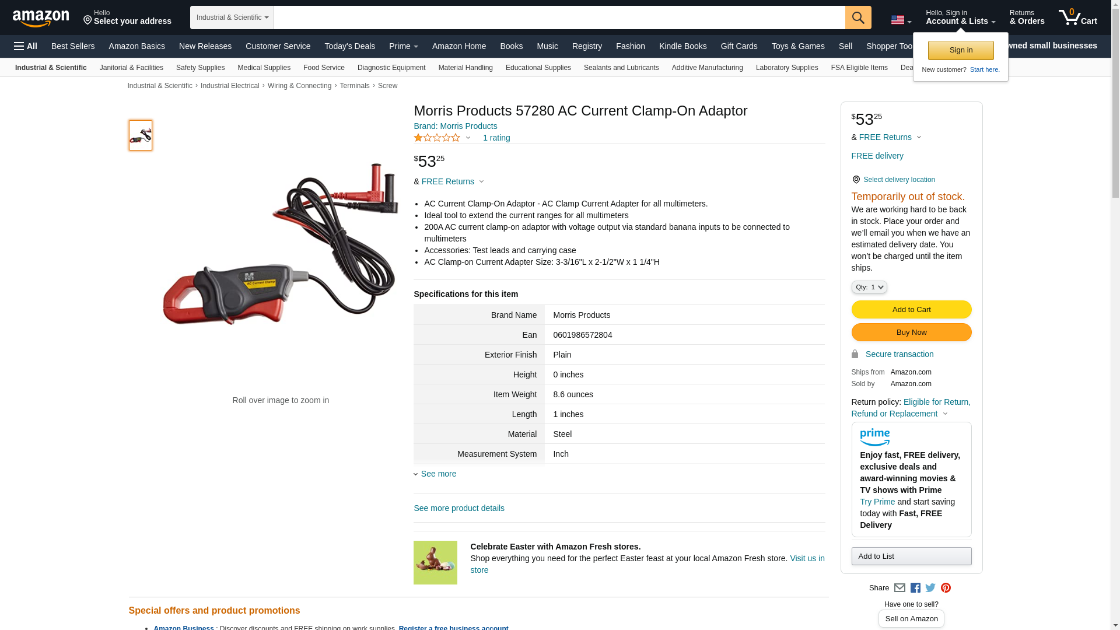1120x630 pixels.
Task: Click into the Amazon search field
Action: point(559,17)
